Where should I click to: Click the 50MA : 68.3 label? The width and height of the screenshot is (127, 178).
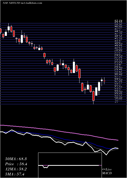(16, 159)
